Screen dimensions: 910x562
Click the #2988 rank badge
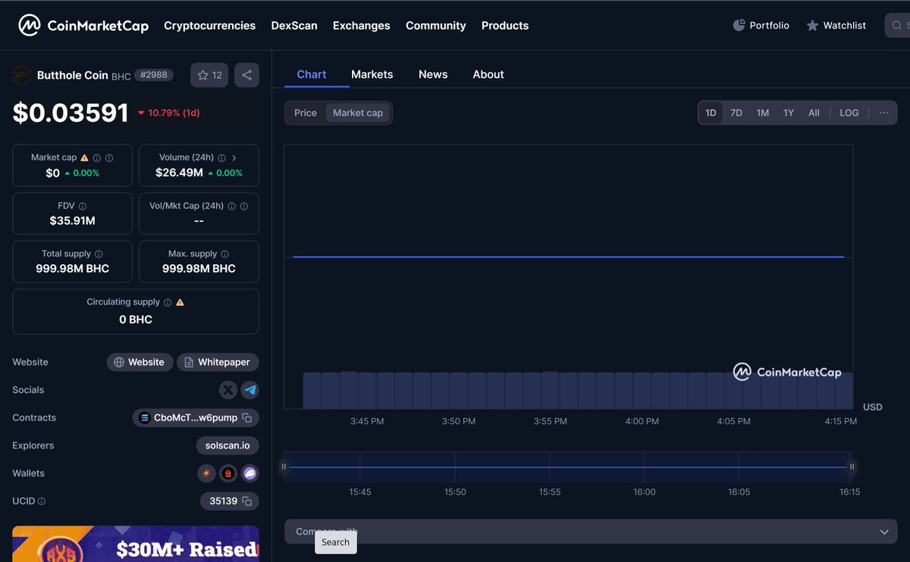(154, 75)
